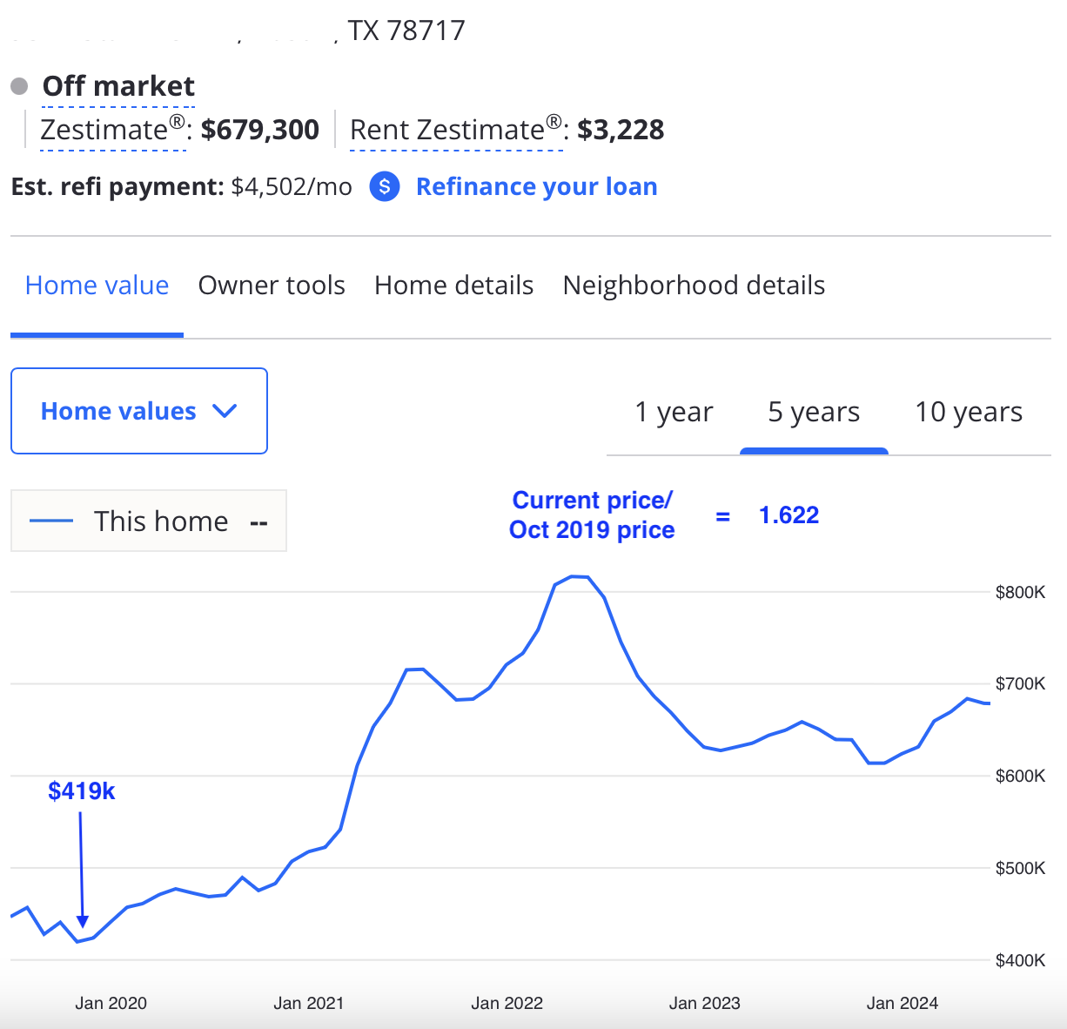Click the blue legend line swatch
Image resolution: width=1067 pixels, height=1029 pixels.
tap(51, 521)
